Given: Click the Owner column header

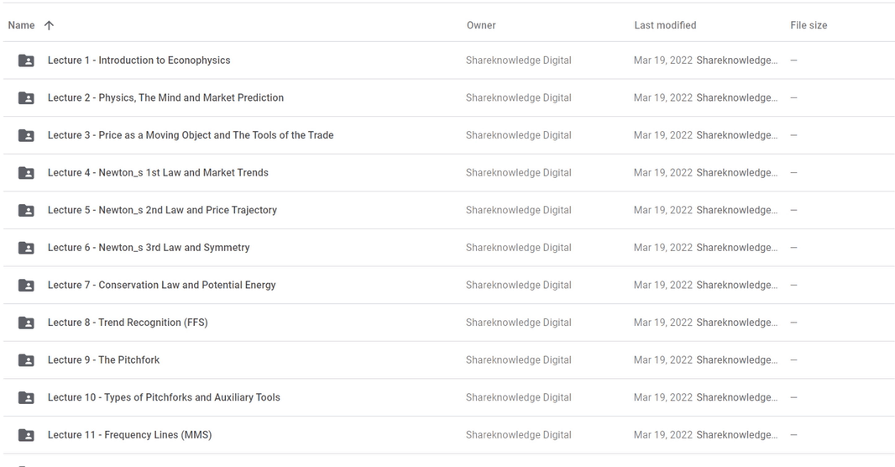Looking at the screenshot, I should 481,25.
